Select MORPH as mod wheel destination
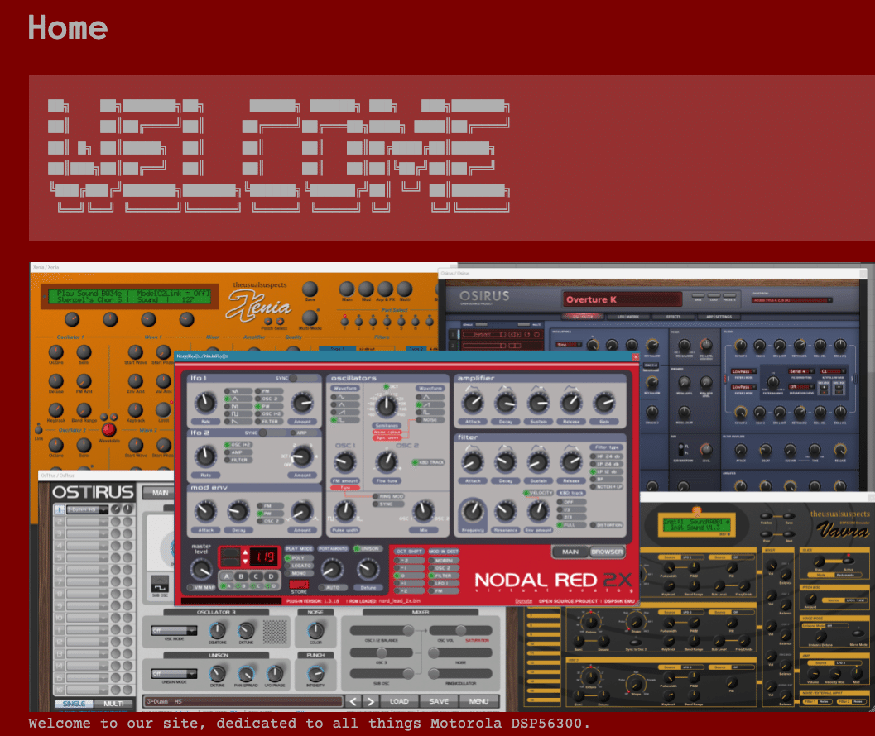The width and height of the screenshot is (875, 736). click(443, 561)
